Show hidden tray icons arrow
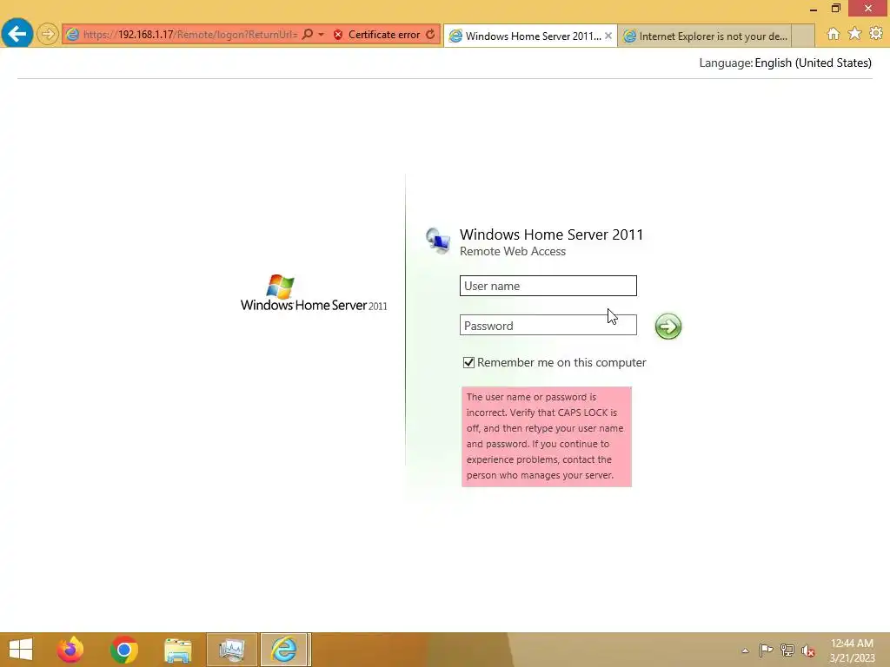The height and width of the screenshot is (667, 890). [745, 650]
